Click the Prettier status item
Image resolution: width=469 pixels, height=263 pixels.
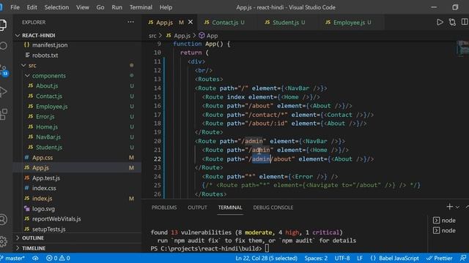[440, 258]
